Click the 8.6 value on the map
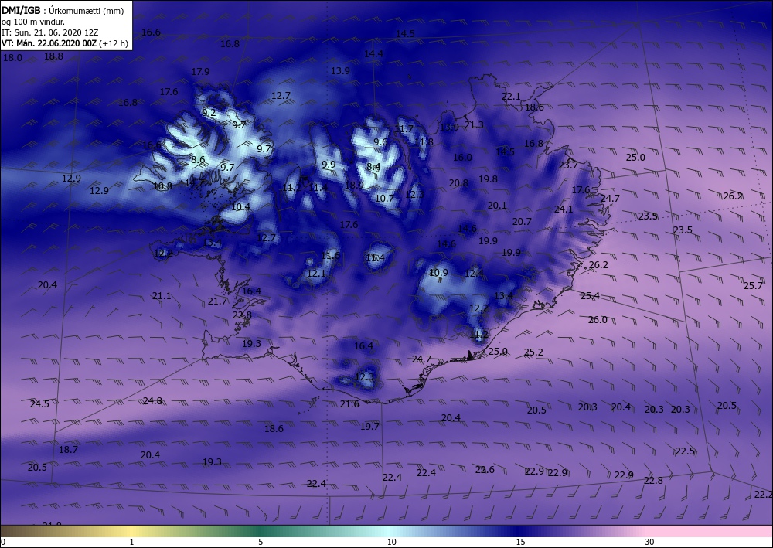773x548 pixels. (x=198, y=160)
